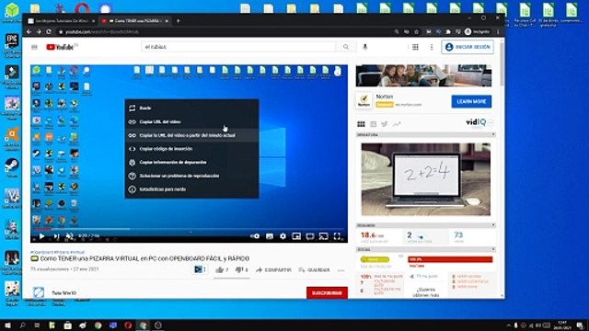Open YouTube hamburger guide menu
The width and height of the screenshot is (589, 331).
[34, 47]
